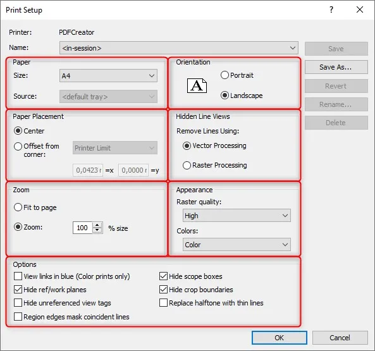375x351 pixels.
Task: Increase zoom percentage with up arrow
Action: click(97, 225)
